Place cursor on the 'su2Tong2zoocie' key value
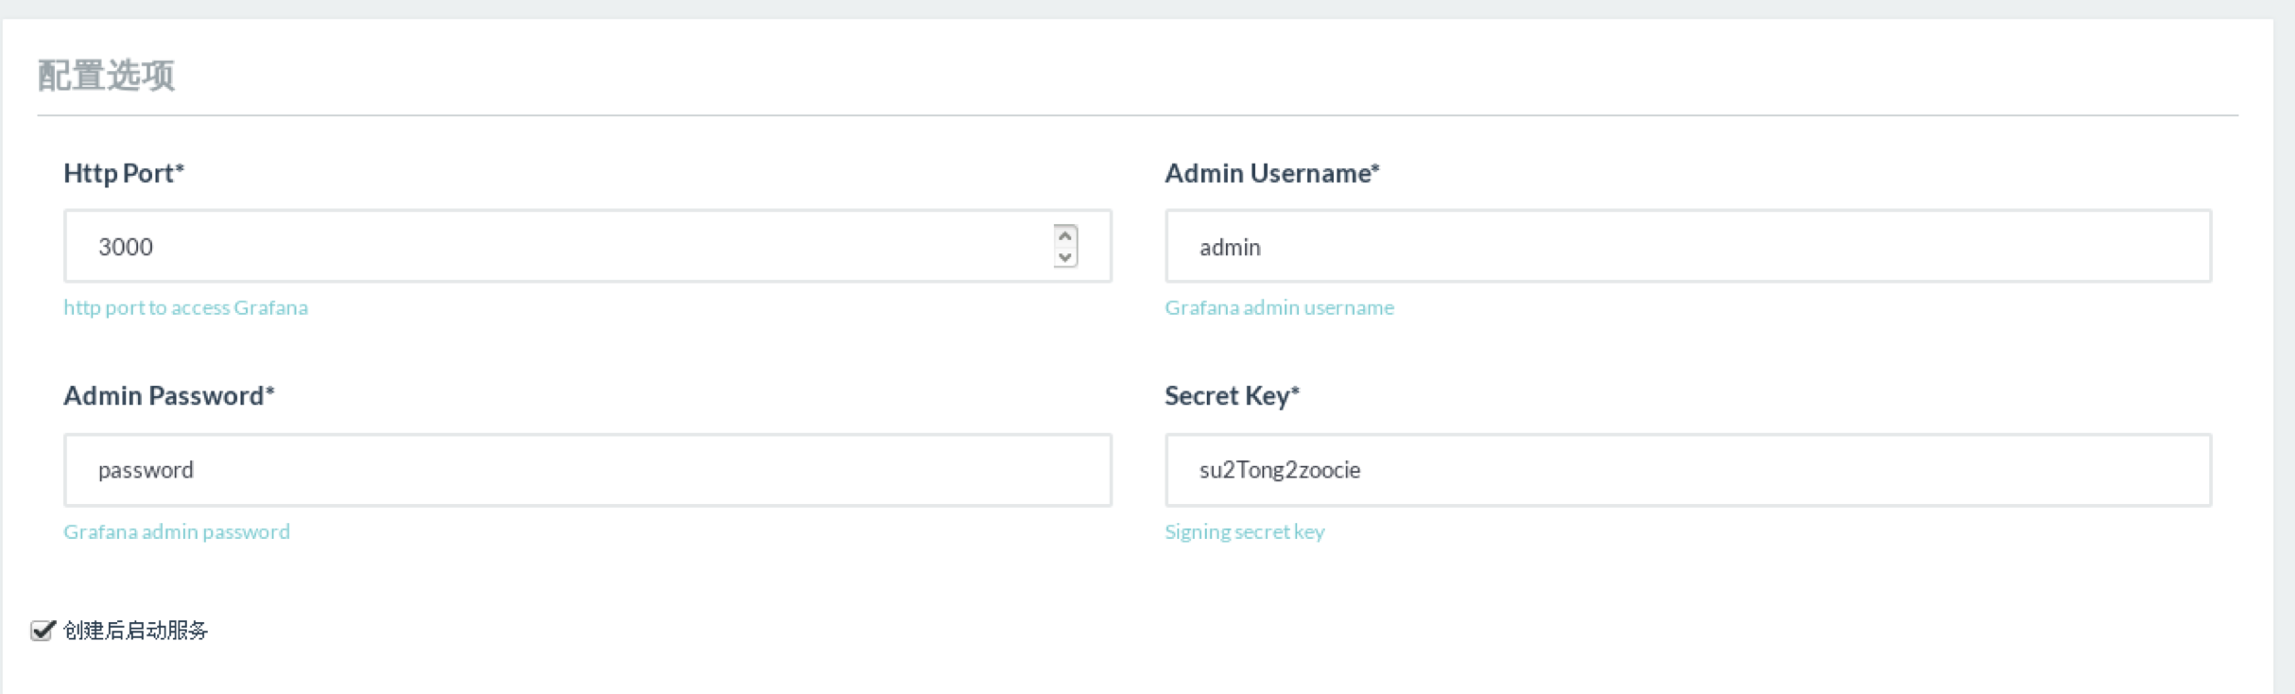The image size is (2295, 694). coord(1279,470)
